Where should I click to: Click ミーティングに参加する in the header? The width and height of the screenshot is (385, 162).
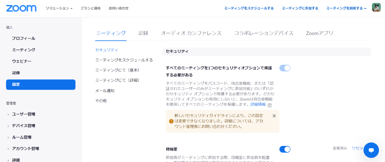click(300, 8)
